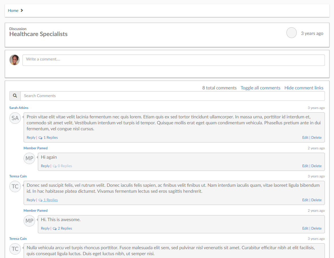Screen dimensions: 334x258
Task: Hide comment links
Action: coord(304,88)
